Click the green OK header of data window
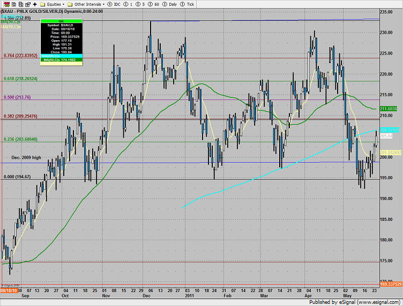The height and width of the screenshot is (306, 403). (x=62, y=21)
